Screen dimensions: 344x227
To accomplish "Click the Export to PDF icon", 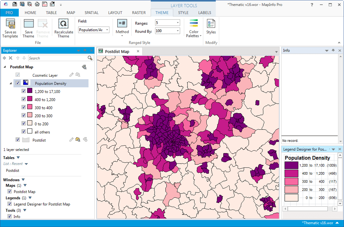I will point(45,4).
